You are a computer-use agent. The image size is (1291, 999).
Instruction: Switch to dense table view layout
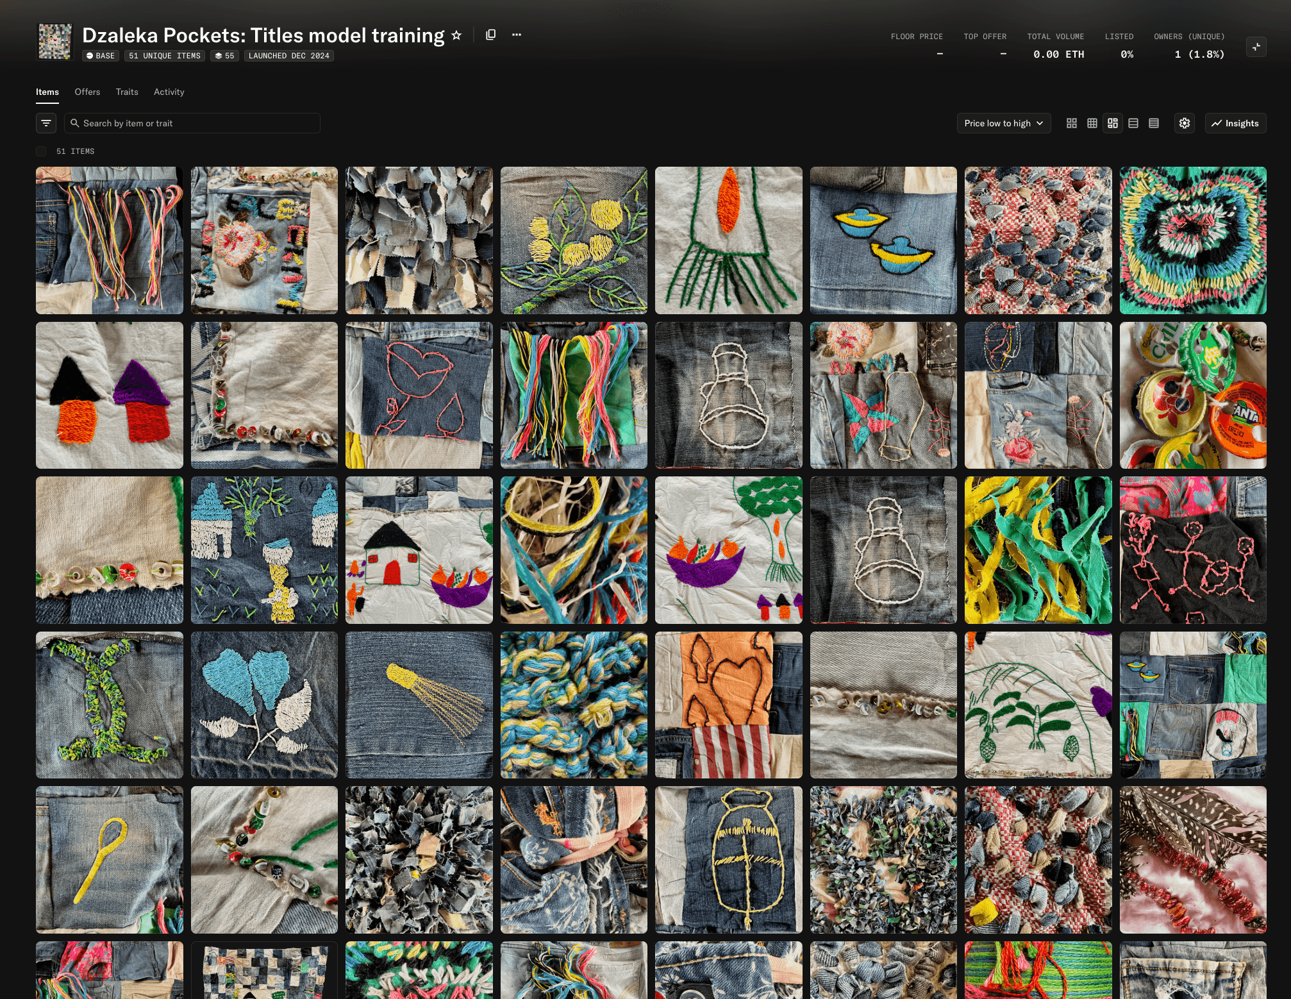pyautogui.click(x=1154, y=123)
